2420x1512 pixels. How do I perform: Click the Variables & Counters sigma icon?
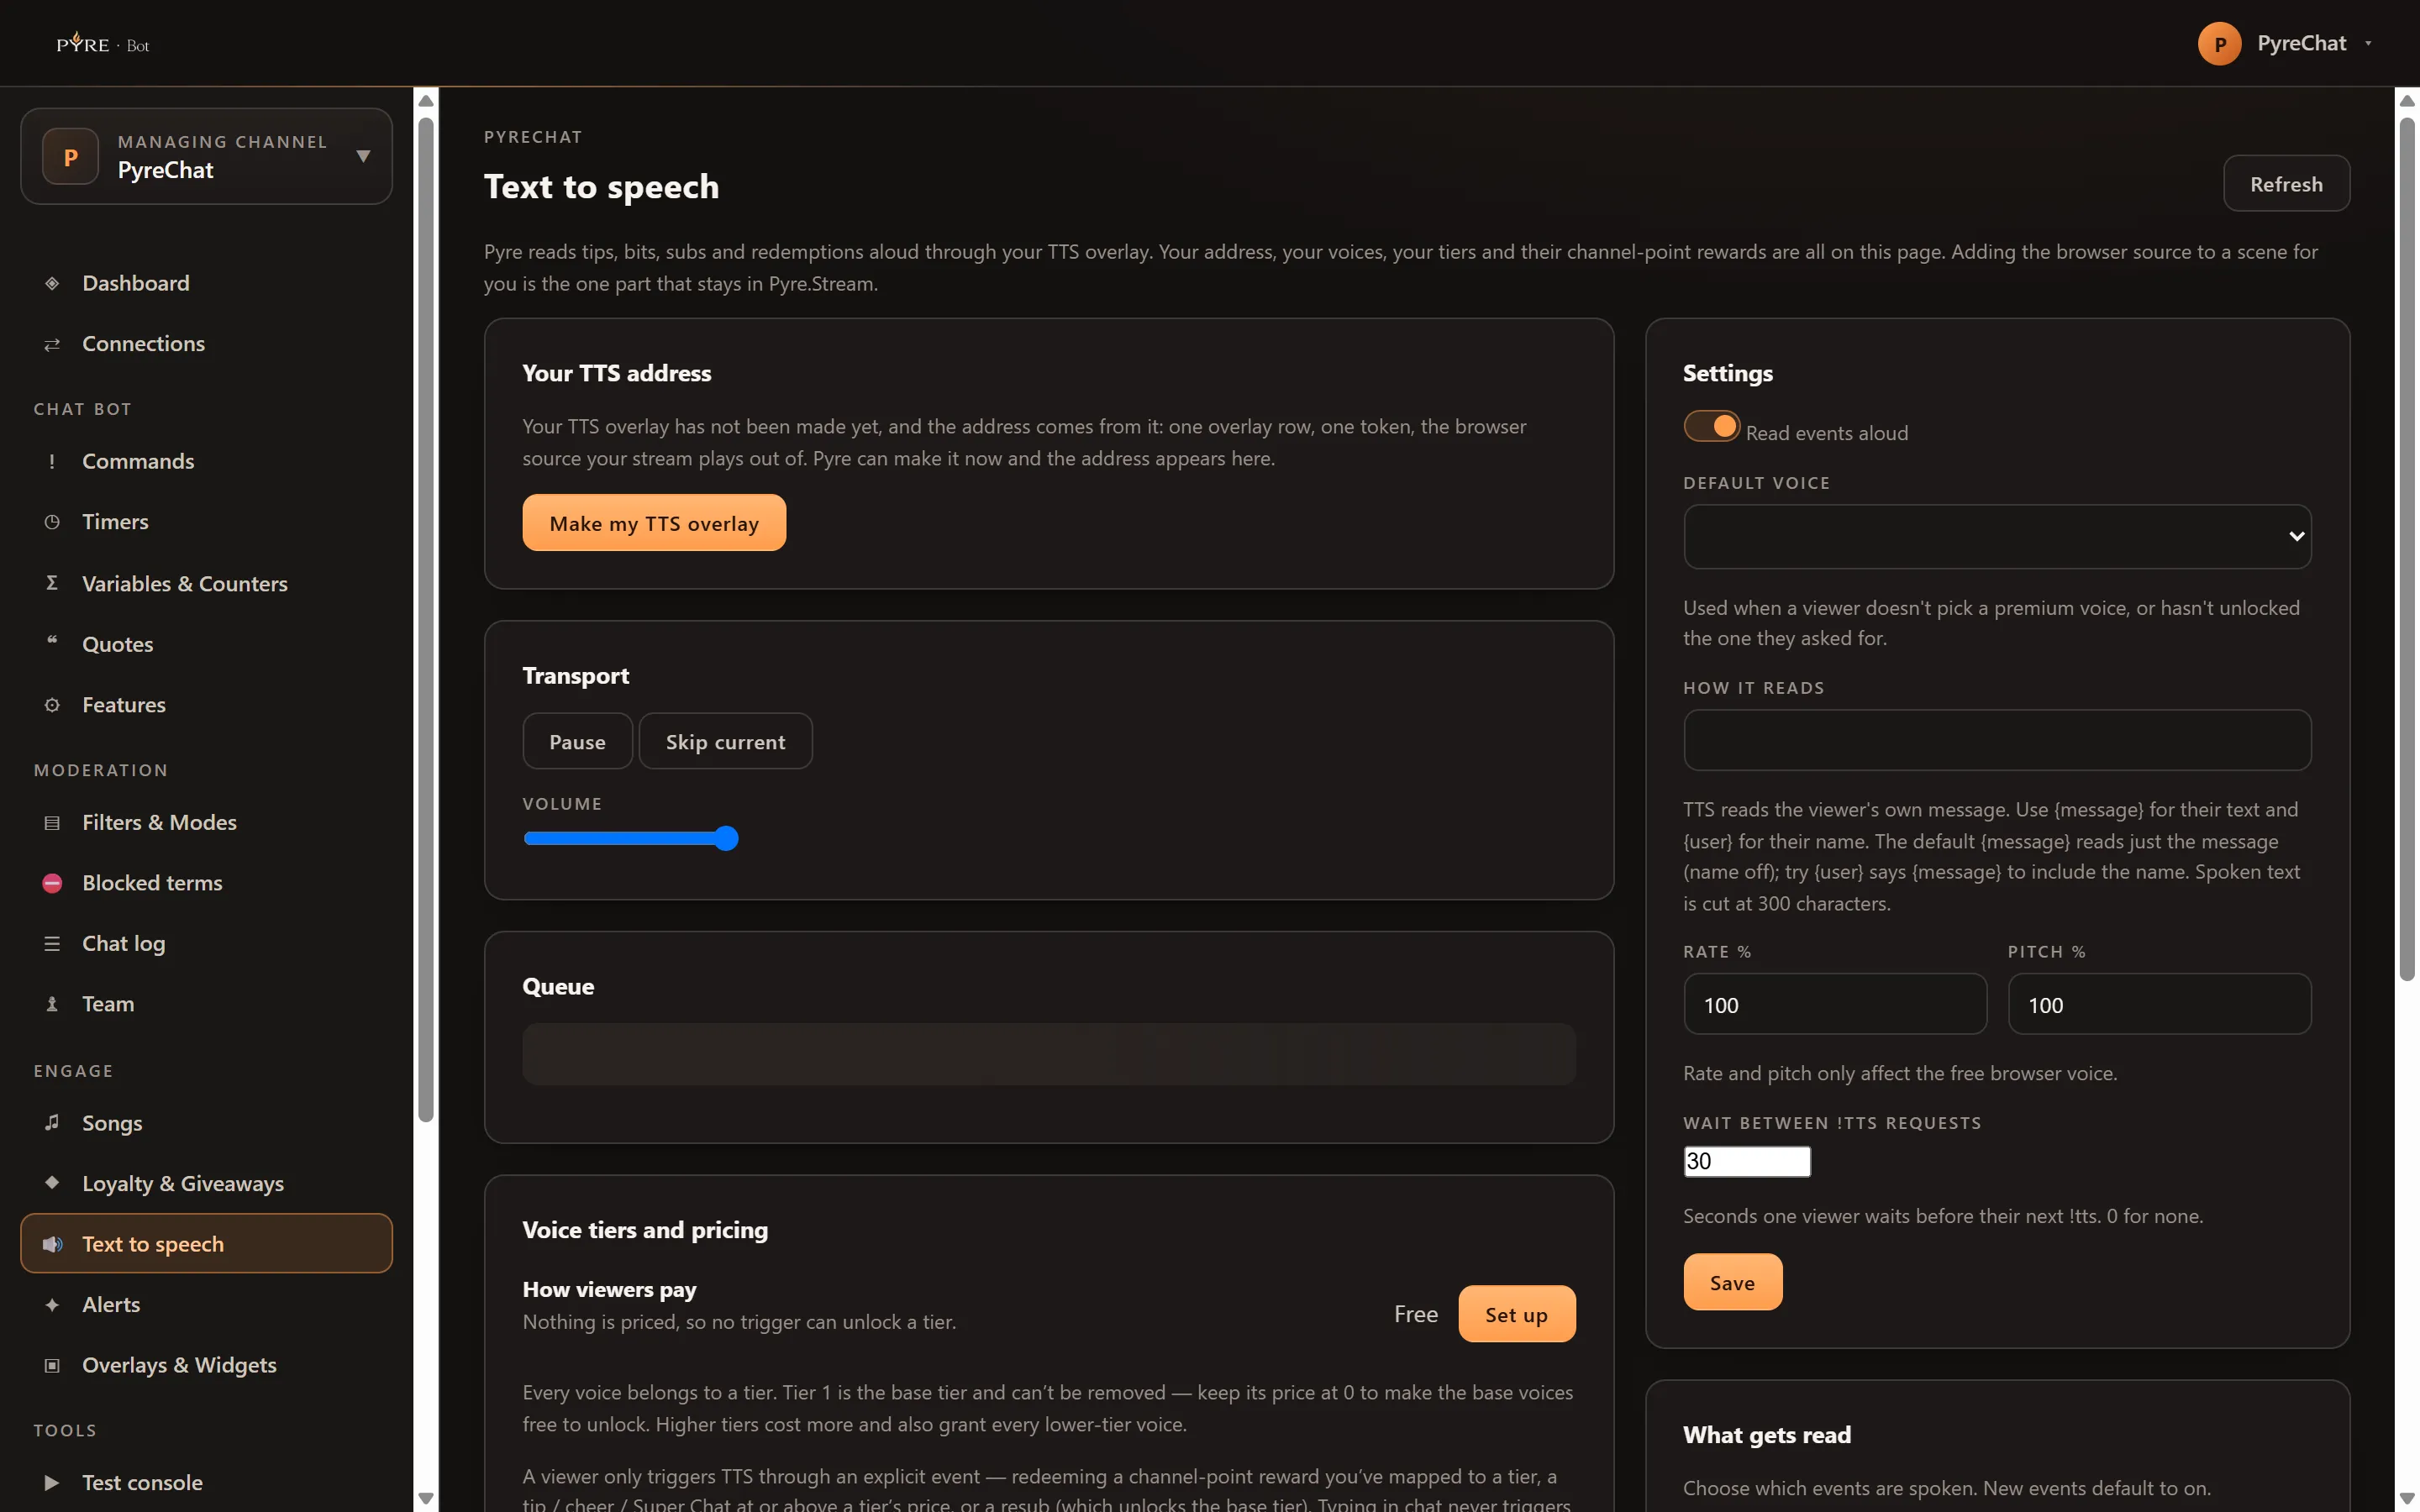pos(52,583)
